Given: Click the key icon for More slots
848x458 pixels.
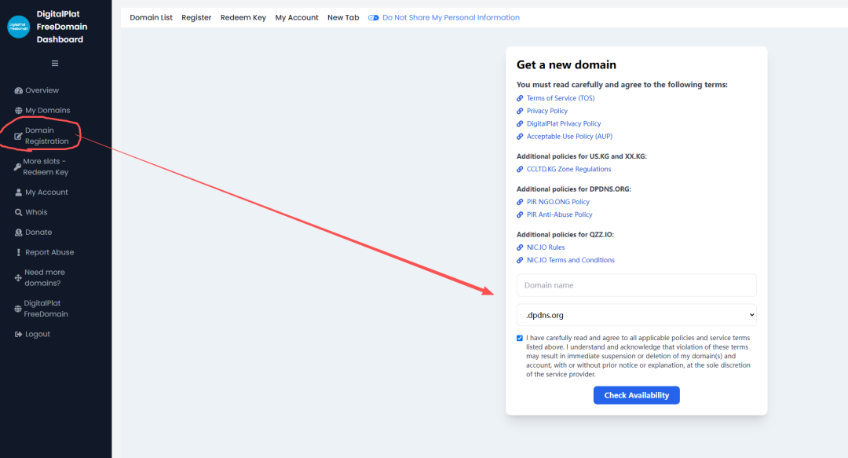Looking at the screenshot, I should [16, 167].
